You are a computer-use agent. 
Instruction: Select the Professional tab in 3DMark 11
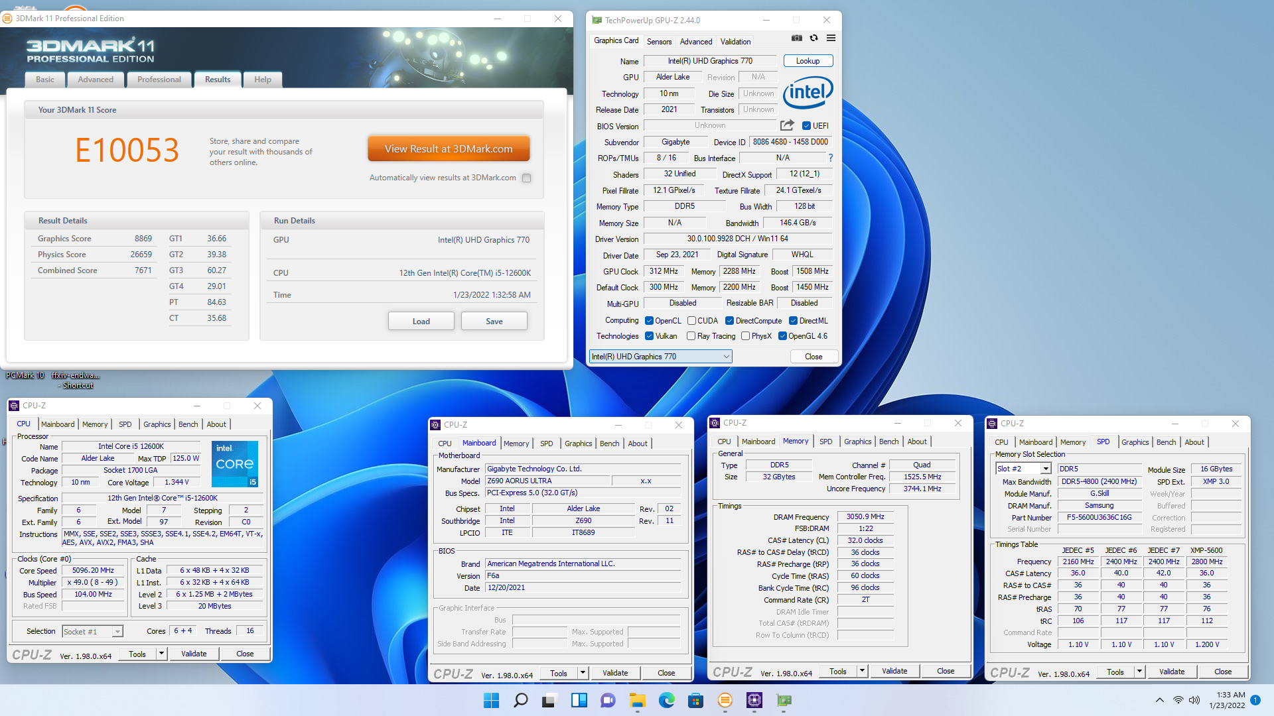(159, 80)
